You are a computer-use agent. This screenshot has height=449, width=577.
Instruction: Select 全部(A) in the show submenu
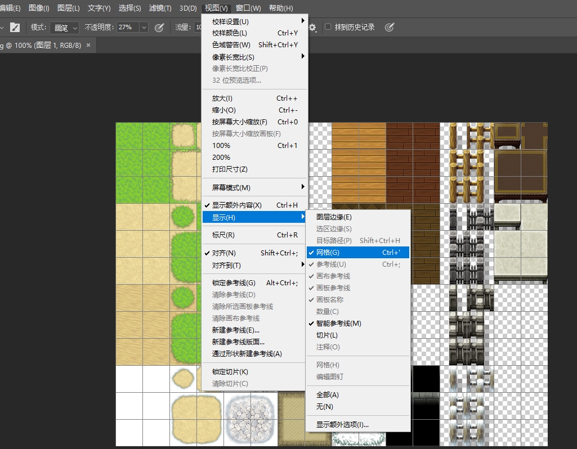357,395
